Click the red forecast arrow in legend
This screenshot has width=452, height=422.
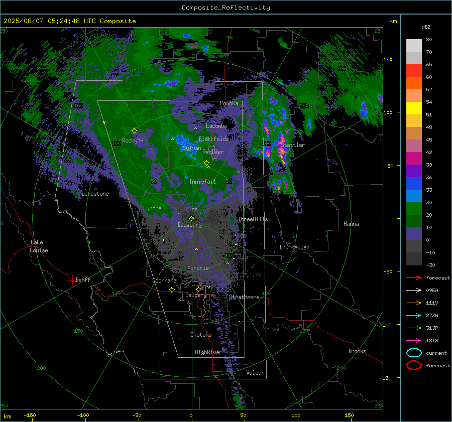(414, 277)
